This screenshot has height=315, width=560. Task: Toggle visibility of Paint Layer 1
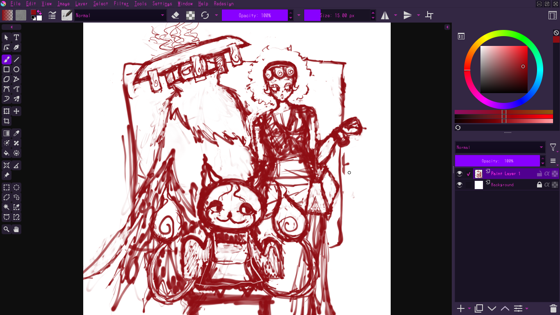[x=460, y=173]
